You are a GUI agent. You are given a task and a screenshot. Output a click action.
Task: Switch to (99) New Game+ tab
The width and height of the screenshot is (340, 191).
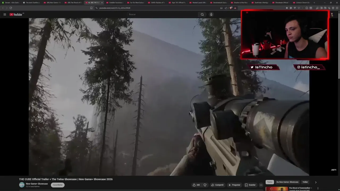coord(52,2)
